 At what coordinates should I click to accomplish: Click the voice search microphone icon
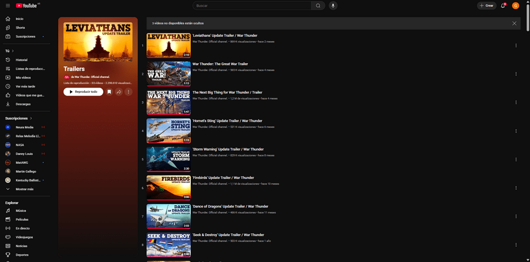point(333,5)
